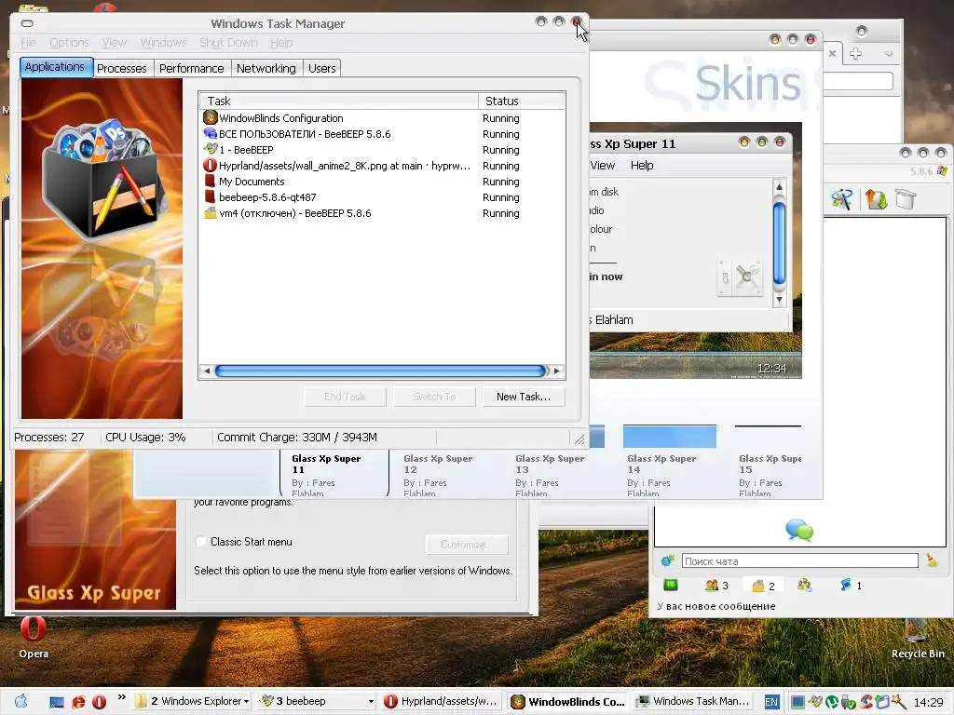
Task: Switch to the Users tab
Action: point(321,68)
